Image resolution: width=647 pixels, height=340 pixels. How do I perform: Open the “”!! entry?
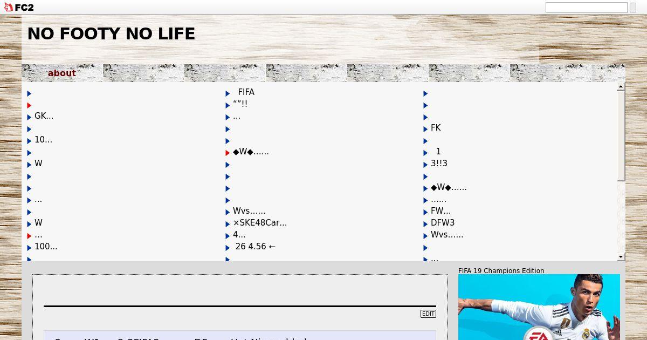(x=240, y=104)
